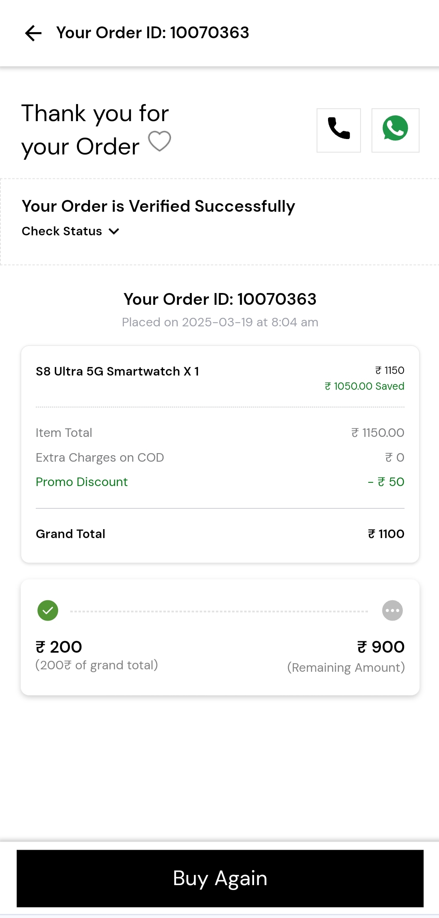This screenshot has width=439, height=918.
Task: Tap the Grand Total label
Action: [x=71, y=534]
